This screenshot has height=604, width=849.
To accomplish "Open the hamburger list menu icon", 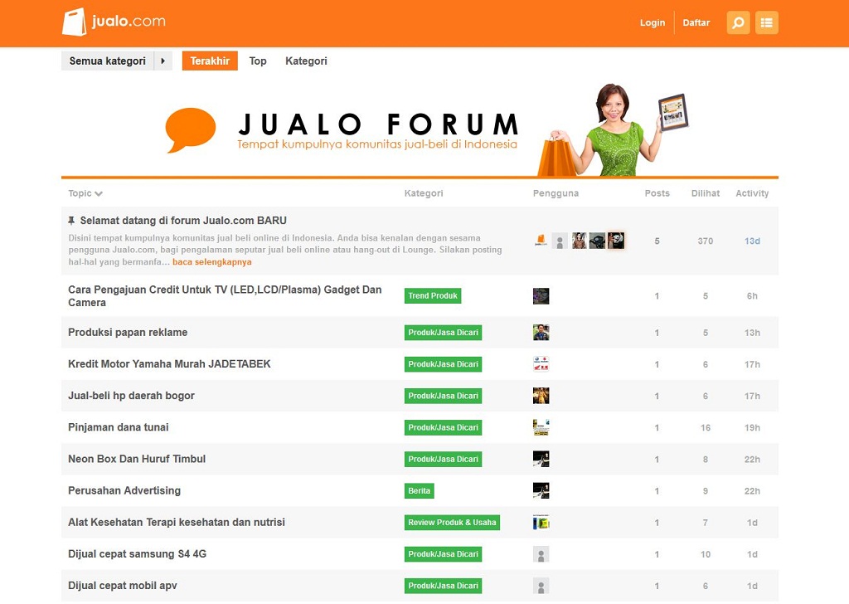I will (x=767, y=22).
